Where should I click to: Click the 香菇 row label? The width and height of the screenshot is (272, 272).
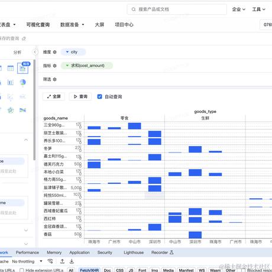coord(47,234)
